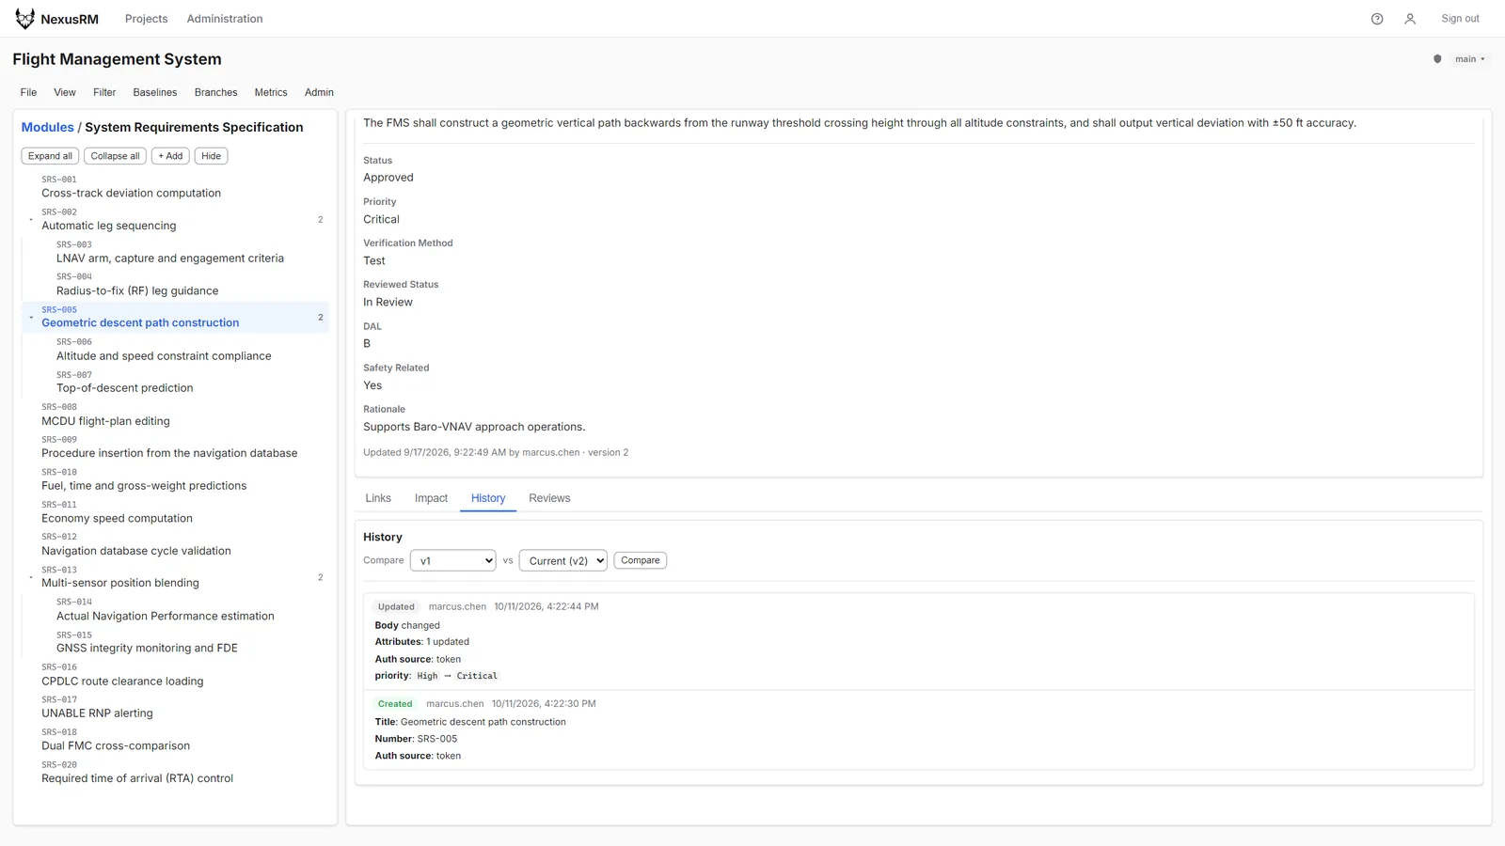Collapse SRS-002 Automatic leg sequencing children
This screenshot has height=846, width=1505.
point(31,220)
